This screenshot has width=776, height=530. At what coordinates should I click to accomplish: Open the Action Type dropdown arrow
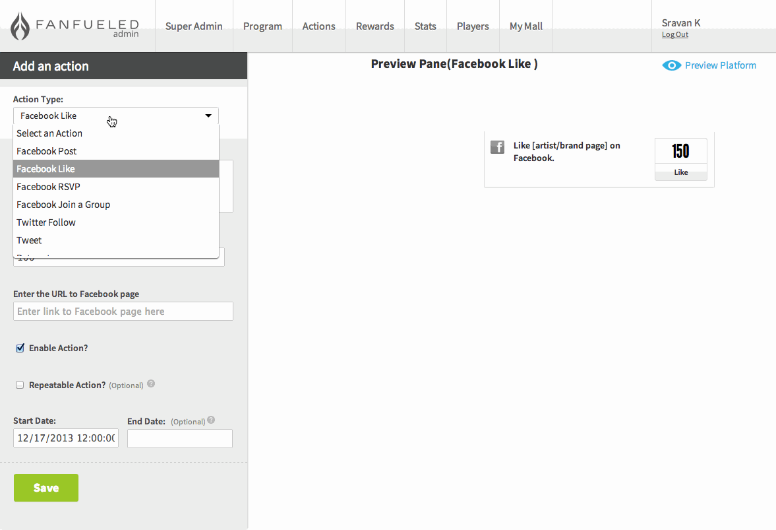pos(208,116)
